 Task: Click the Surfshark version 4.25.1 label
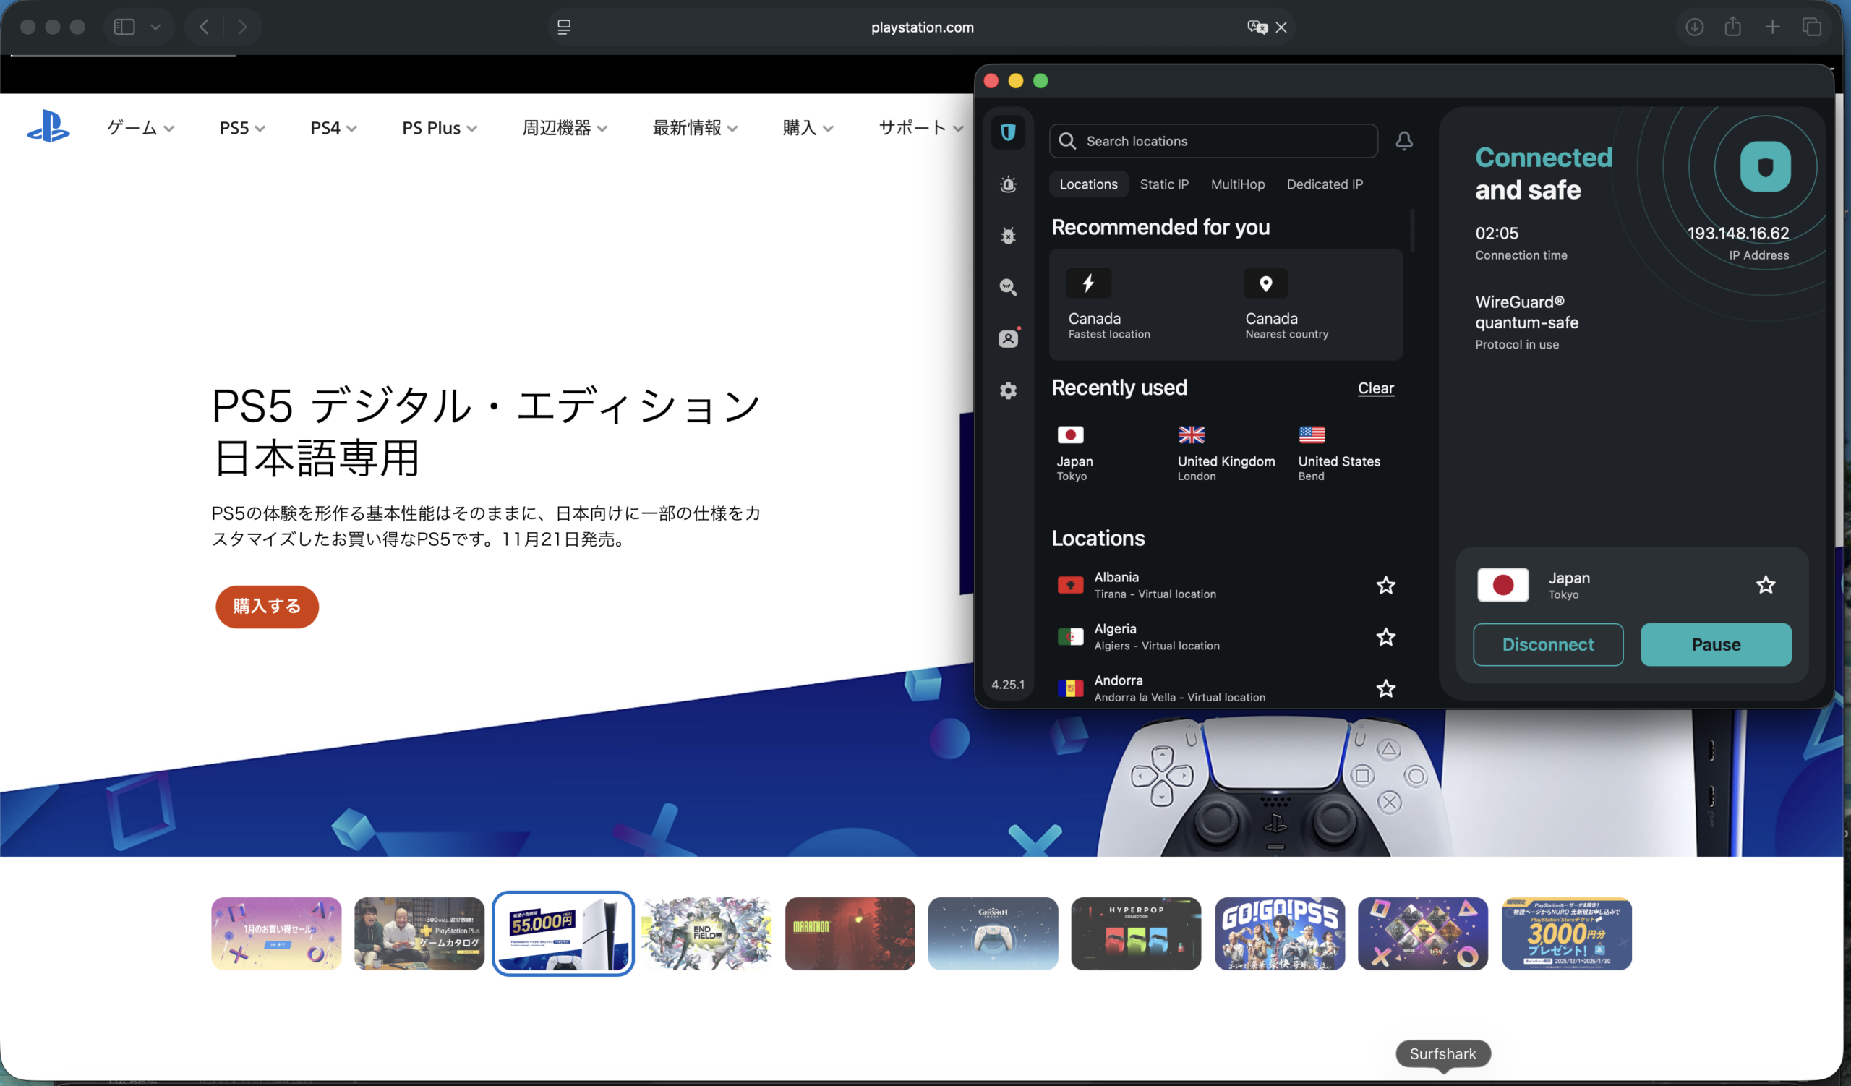(x=1008, y=684)
